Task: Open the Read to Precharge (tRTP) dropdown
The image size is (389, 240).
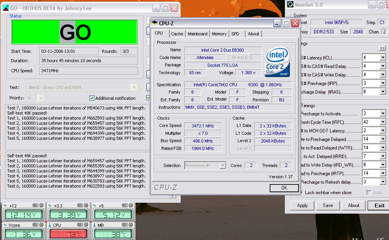Action: pos(383,173)
